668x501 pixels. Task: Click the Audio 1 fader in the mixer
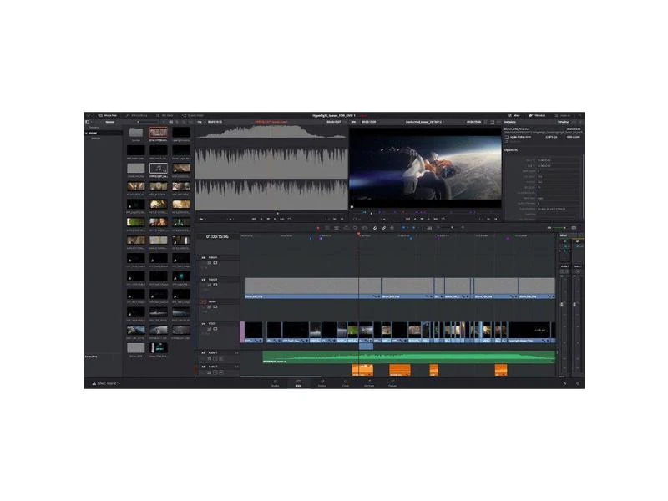click(x=562, y=304)
